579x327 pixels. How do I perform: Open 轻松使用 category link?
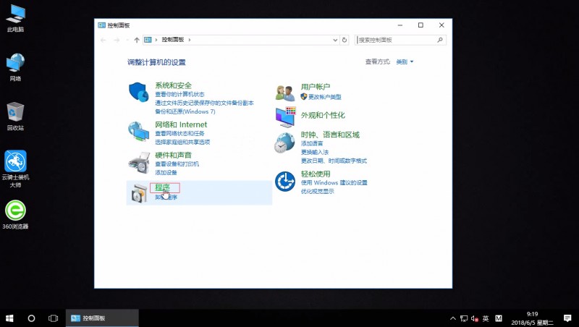316,174
